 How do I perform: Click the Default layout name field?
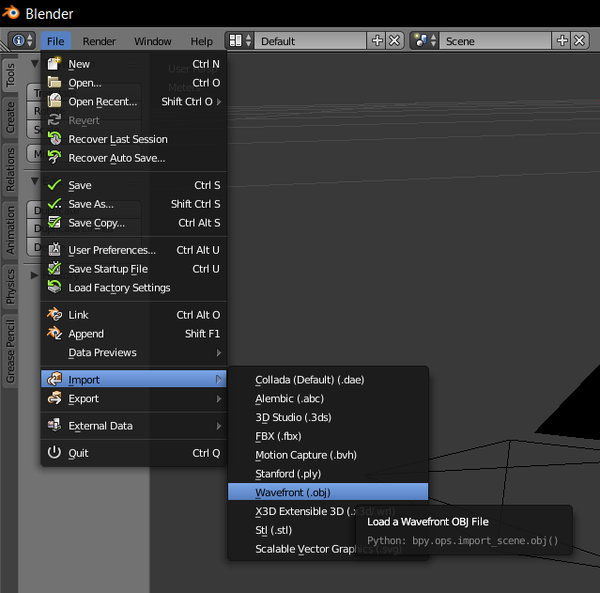pos(311,40)
